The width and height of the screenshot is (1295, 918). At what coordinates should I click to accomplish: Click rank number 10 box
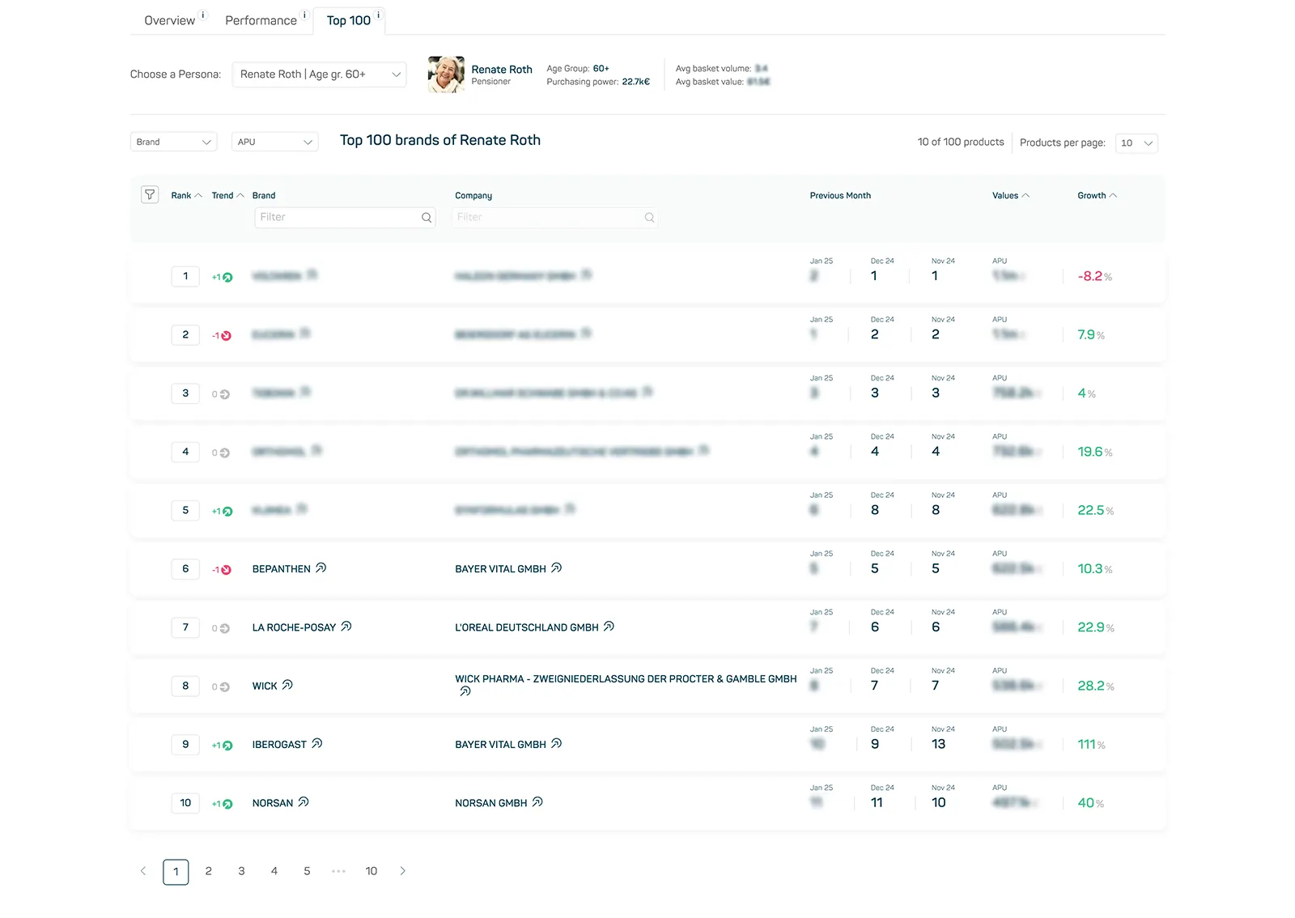click(x=185, y=803)
